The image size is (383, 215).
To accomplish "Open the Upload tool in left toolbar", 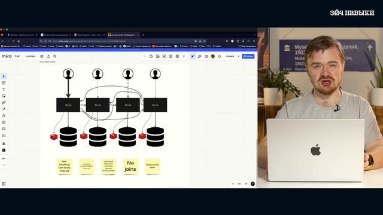I will point(4,136).
